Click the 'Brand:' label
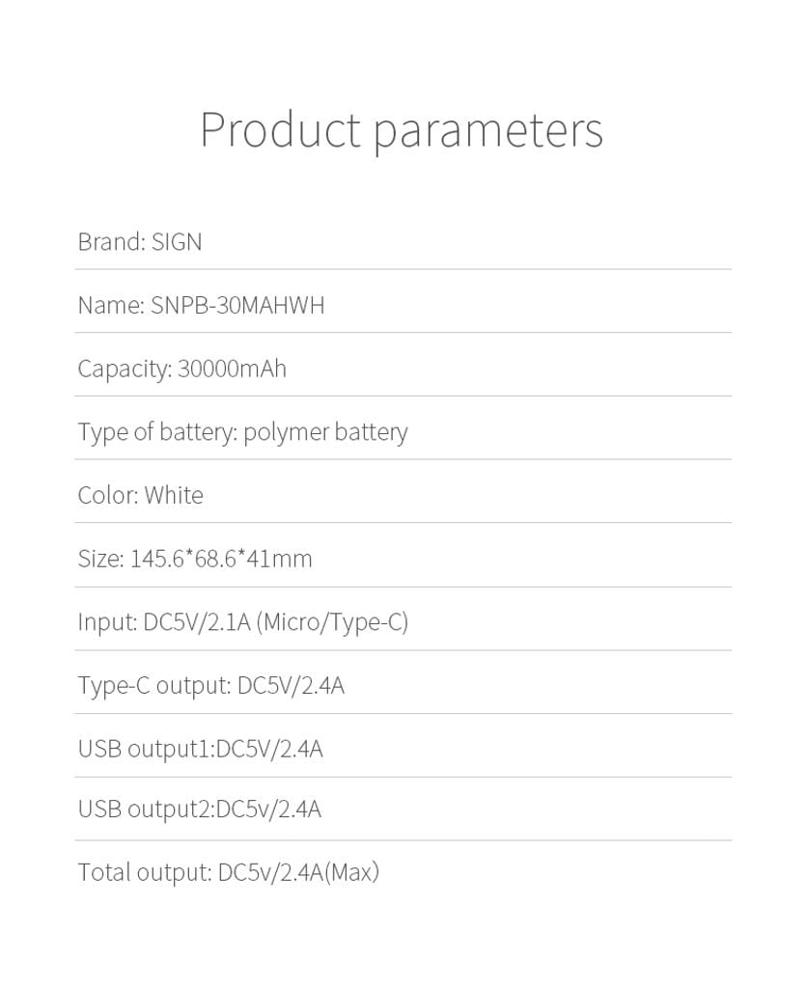 pyautogui.click(x=111, y=241)
